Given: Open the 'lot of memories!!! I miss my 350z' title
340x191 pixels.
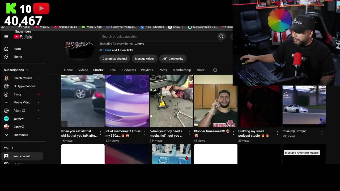Looking at the screenshot, I should [123, 133].
